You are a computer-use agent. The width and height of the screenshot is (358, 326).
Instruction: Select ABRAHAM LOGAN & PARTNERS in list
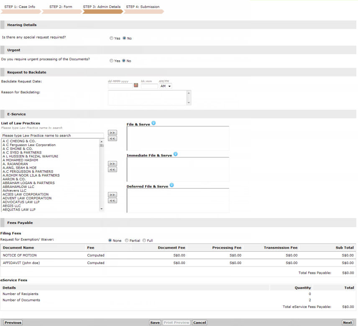28,183
